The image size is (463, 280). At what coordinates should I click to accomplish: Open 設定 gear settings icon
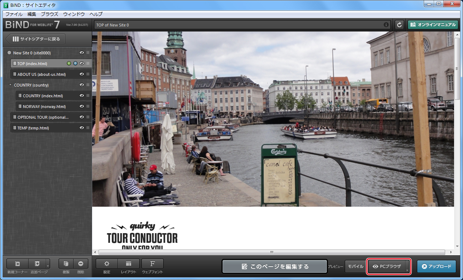click(107, 264)
